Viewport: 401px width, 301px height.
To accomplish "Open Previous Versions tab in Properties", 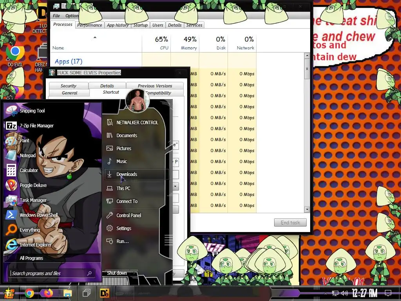I will [155, 86].
